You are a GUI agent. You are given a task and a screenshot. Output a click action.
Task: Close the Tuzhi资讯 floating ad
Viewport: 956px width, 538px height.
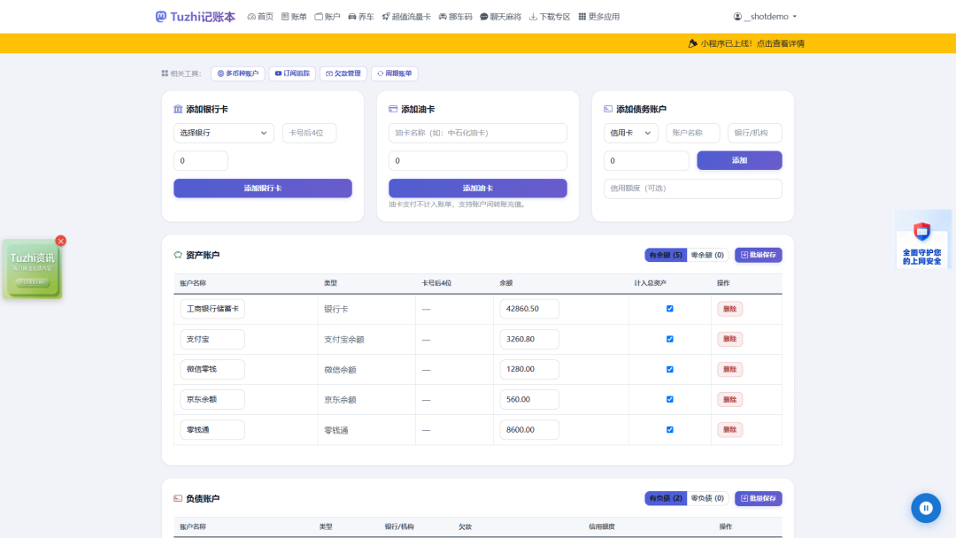click(60, 241)
